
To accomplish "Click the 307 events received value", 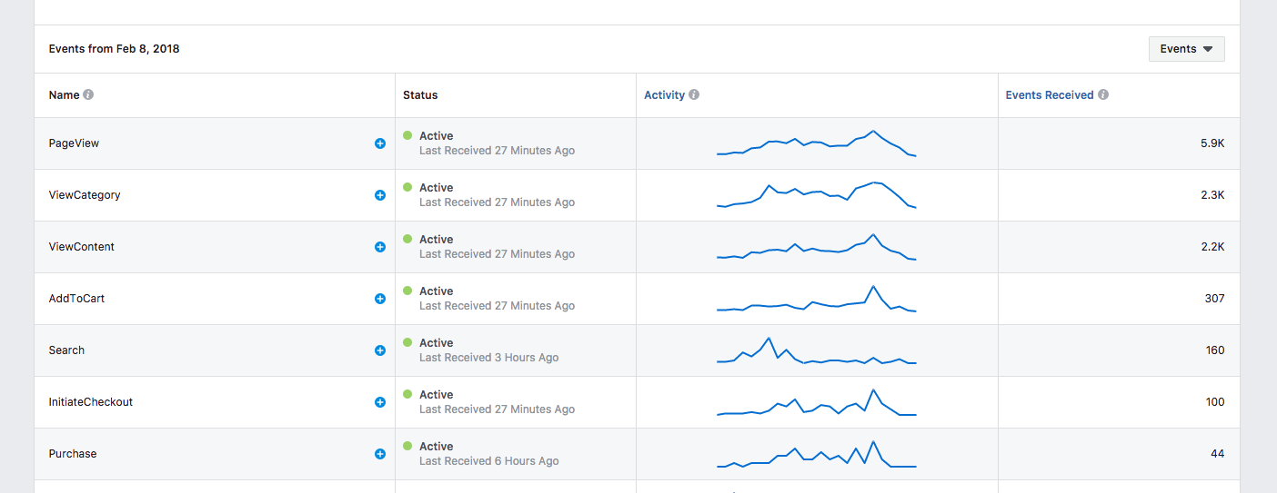I will coord(1214,299).
